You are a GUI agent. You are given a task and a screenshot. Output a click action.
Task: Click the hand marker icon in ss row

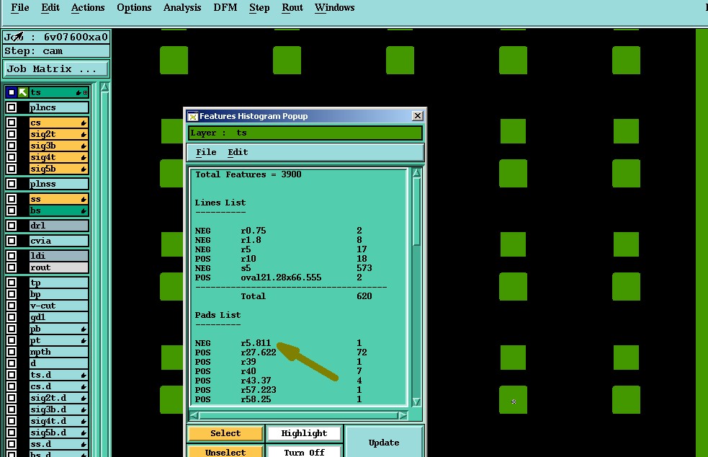click(84, 200)
